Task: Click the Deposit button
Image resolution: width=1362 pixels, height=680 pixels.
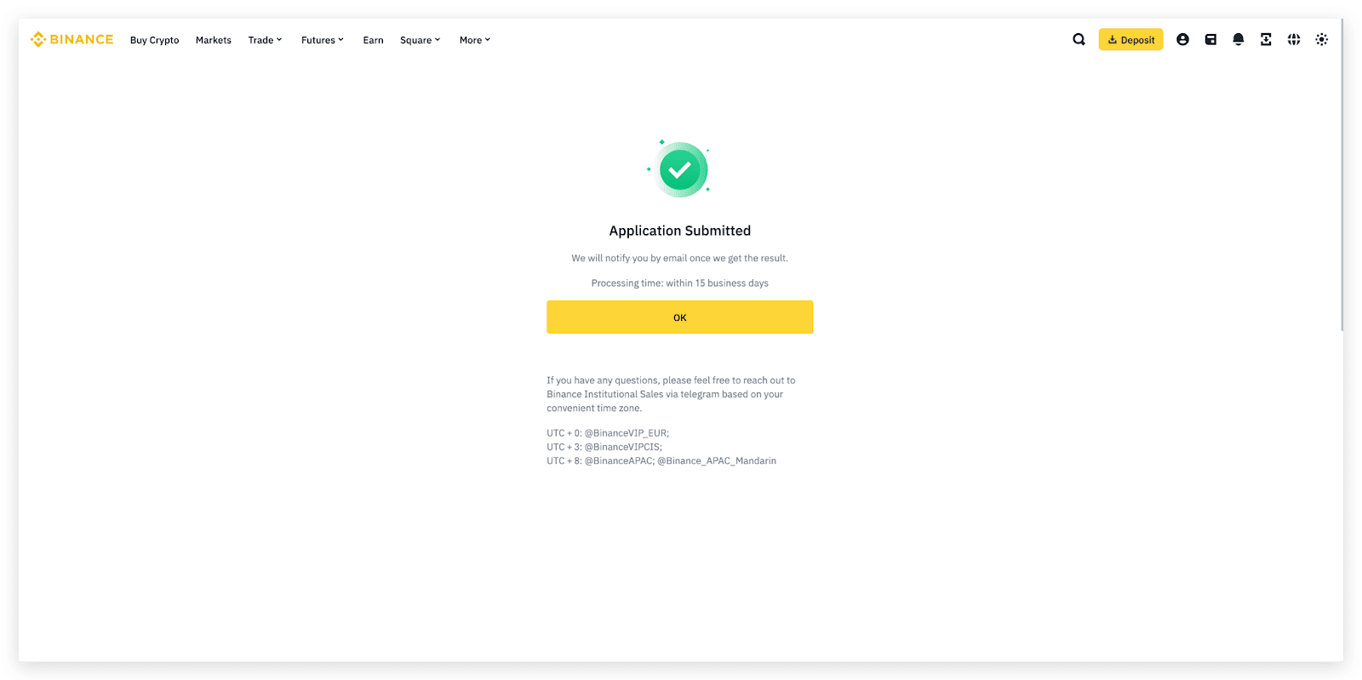Action: click(x=1130, y=39)
